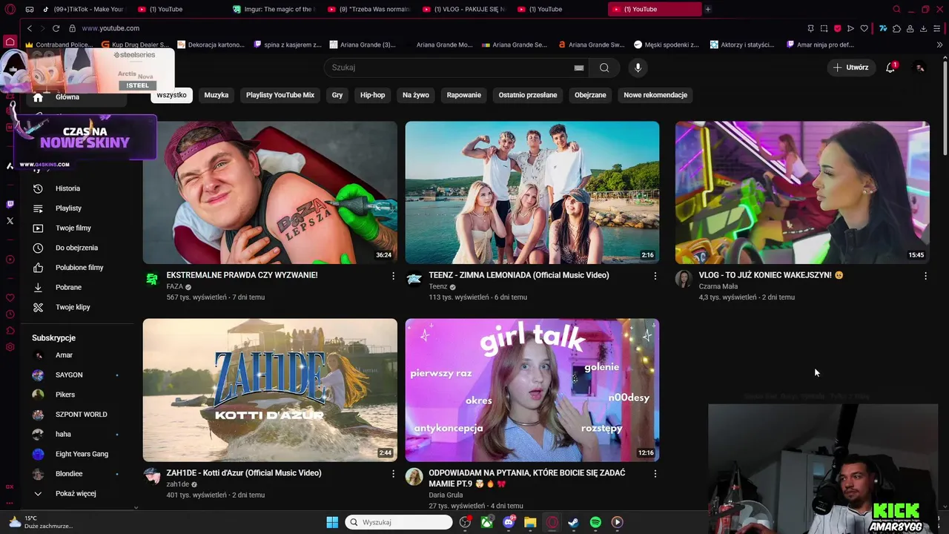
Task: Open the Pobrane download icon
Action: pyautogui.click(x=38, y=287)
